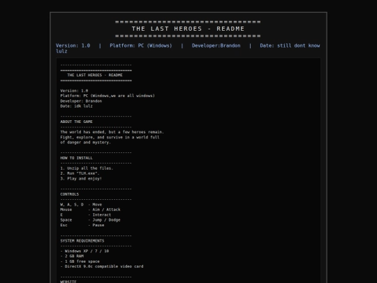Click the 'WEBSITE' heading at bottom

(x=68, y=282)
